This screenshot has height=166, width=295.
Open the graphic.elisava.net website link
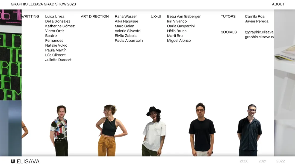[x=259, y=37]
